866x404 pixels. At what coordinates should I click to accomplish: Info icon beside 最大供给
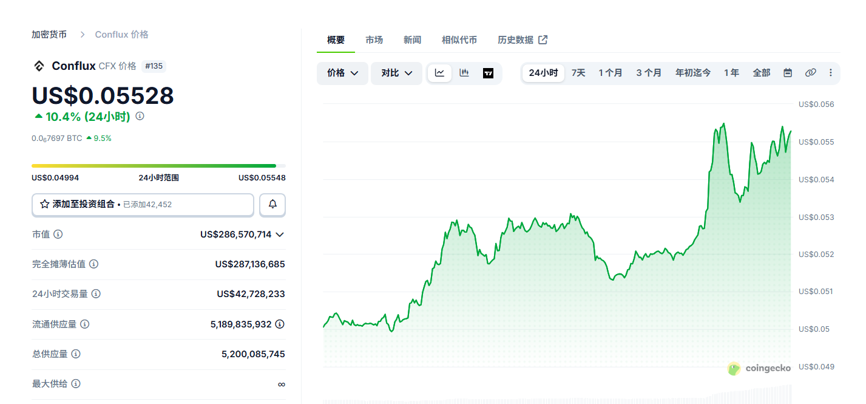point(76,384)
